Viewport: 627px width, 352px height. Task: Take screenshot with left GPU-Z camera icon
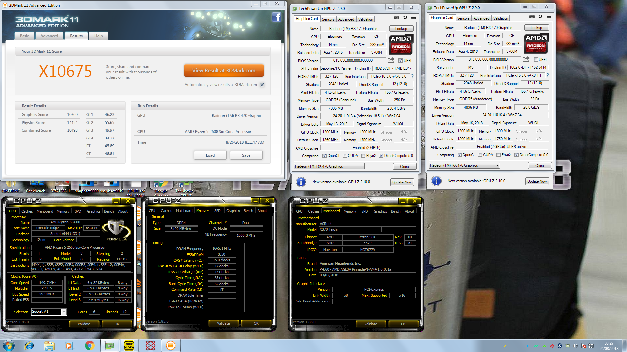(396, 18)
